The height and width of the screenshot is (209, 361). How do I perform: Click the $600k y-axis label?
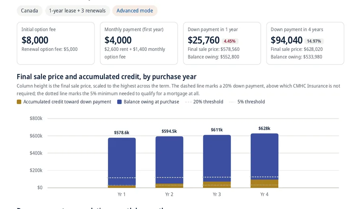tap(36, 136)
